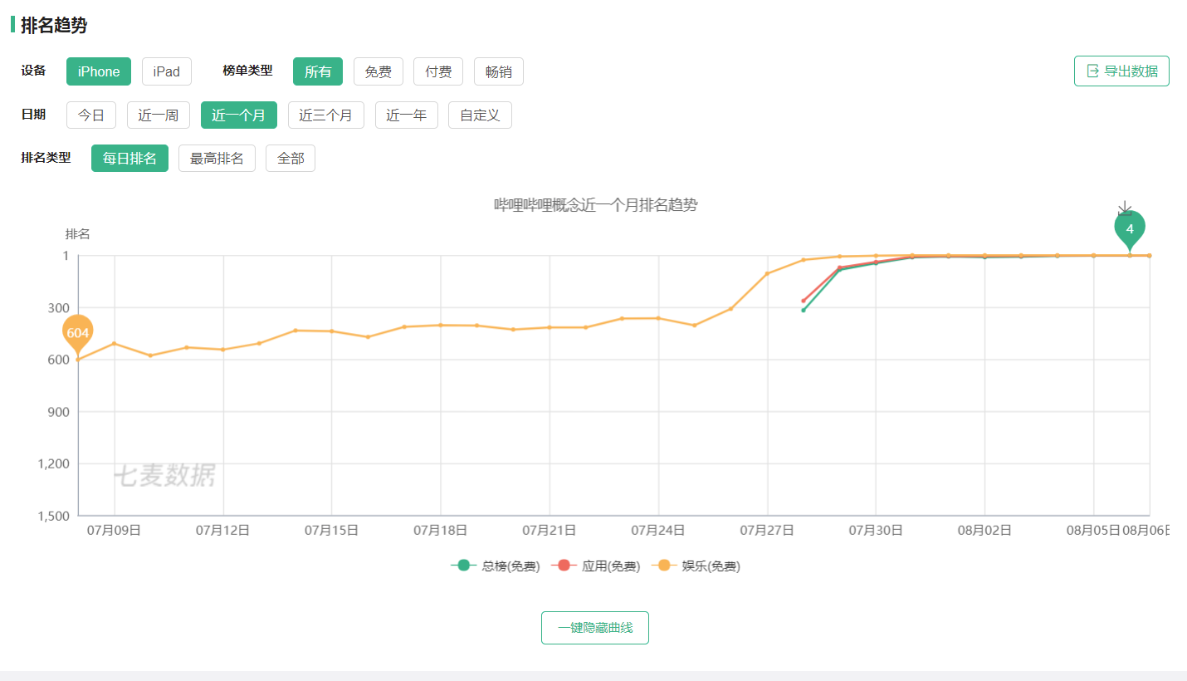The width and height of the screenshot is (1187, 681).
Task: Click the orange 604 marker pin
Action: pyautogui.click(x=78, y=333)
